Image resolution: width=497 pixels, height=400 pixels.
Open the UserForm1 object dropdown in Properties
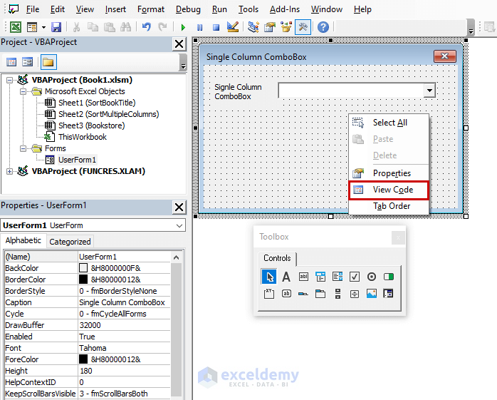click(x=179, y=225)
